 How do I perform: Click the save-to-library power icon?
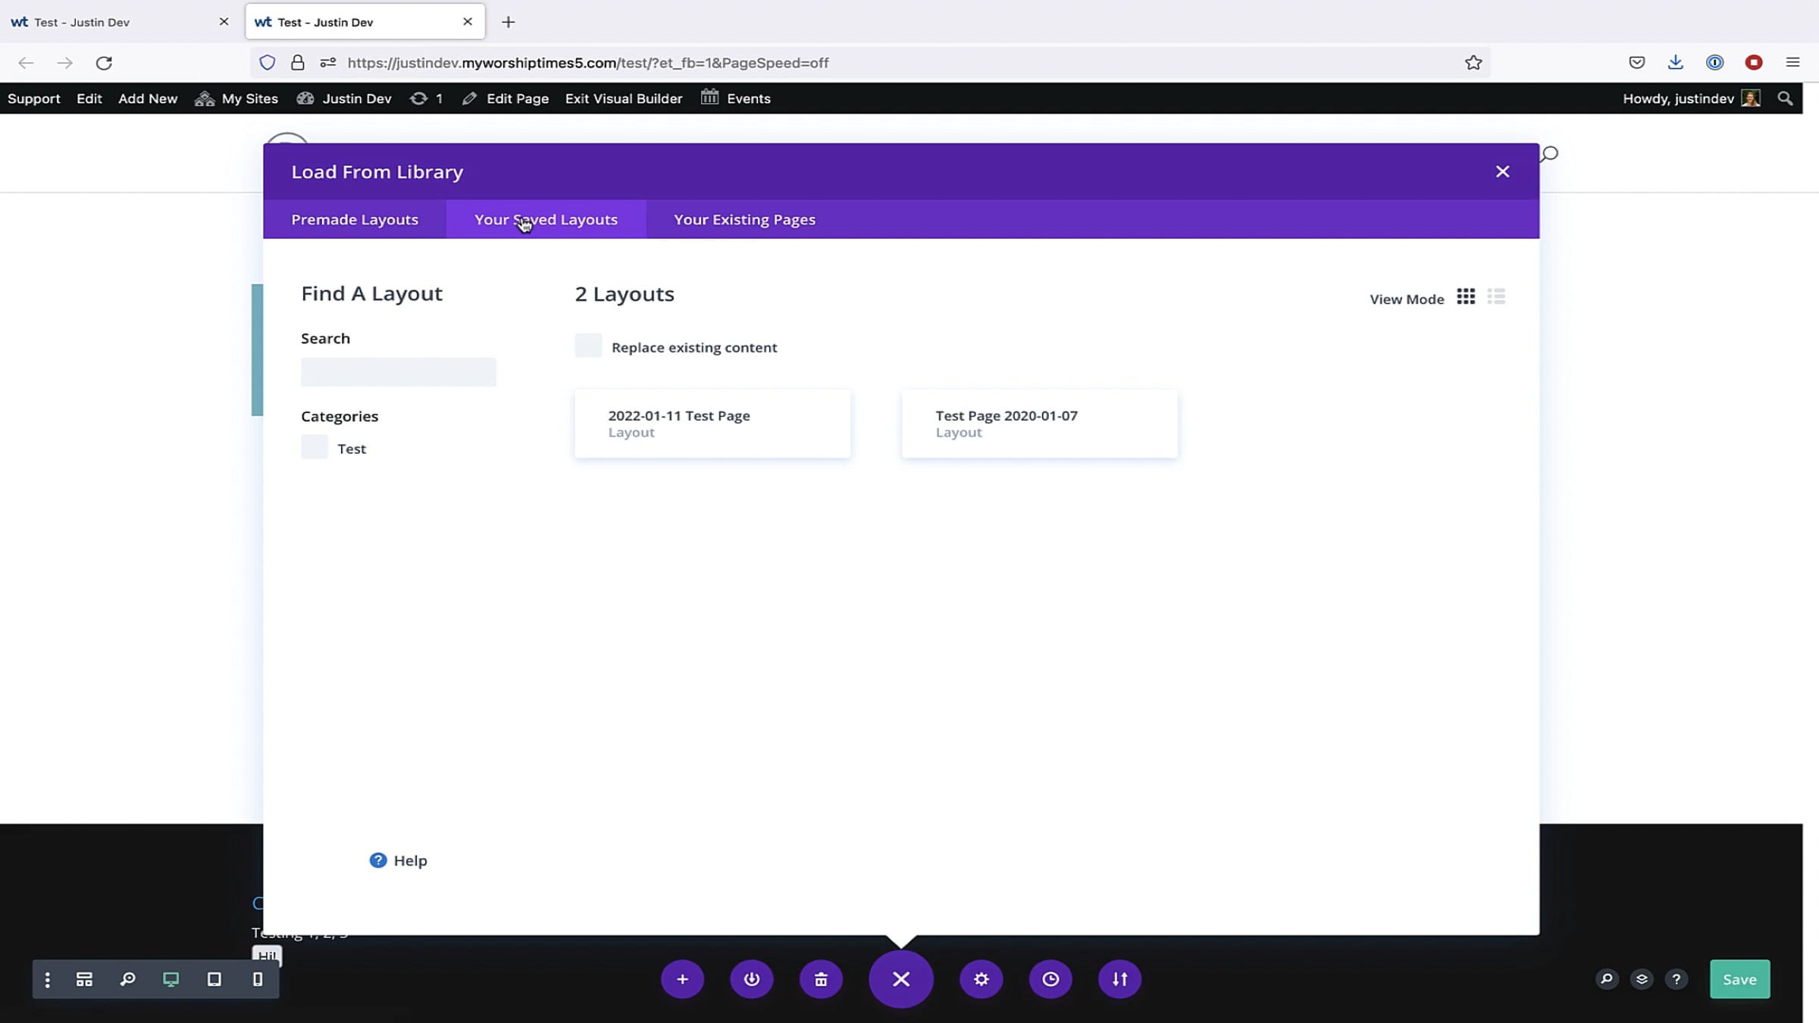point(751,979)
